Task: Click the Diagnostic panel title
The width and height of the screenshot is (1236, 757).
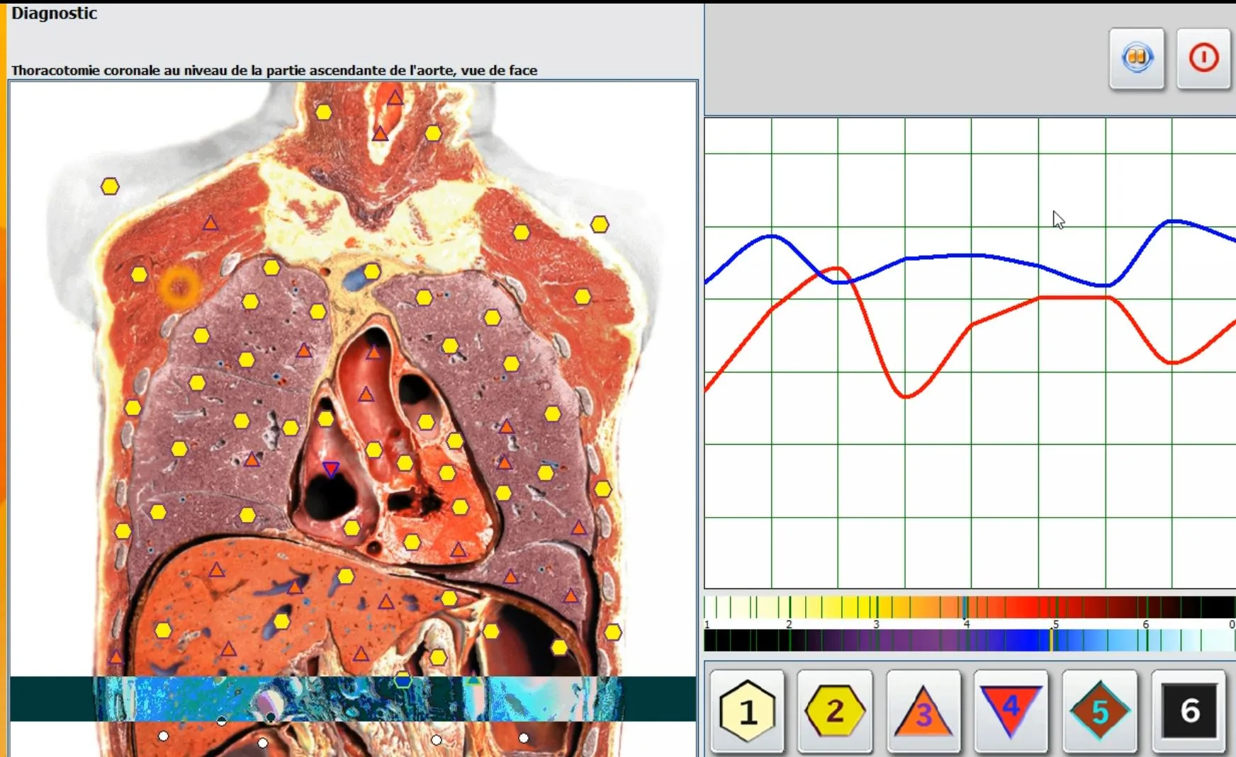Action: click(x=55, y=13)
